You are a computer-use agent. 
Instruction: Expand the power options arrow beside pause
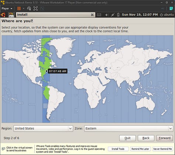[24, 8]
